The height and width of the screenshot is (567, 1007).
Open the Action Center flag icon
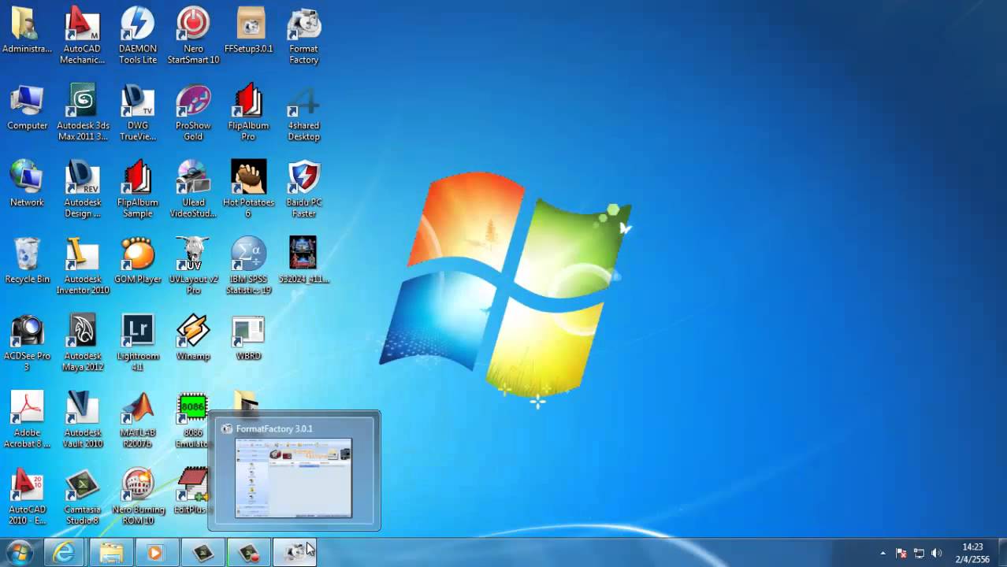tap(901, 554)
